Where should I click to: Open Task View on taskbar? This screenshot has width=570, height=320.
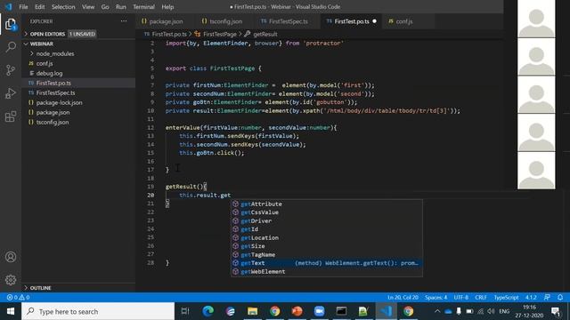(x=185, y=311)
